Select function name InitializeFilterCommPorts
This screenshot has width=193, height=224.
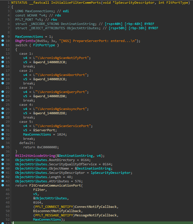[76, 3]
